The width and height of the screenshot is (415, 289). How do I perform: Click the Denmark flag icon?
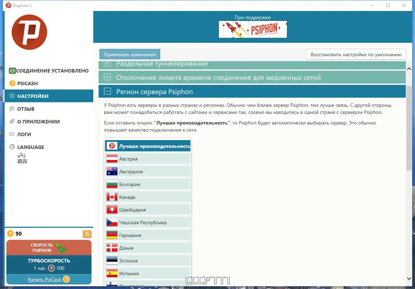pos(112,248)
